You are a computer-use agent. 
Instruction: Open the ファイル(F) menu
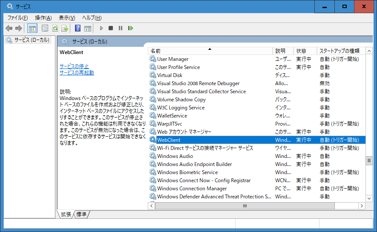pyautogui.click(x=17, y=18)
